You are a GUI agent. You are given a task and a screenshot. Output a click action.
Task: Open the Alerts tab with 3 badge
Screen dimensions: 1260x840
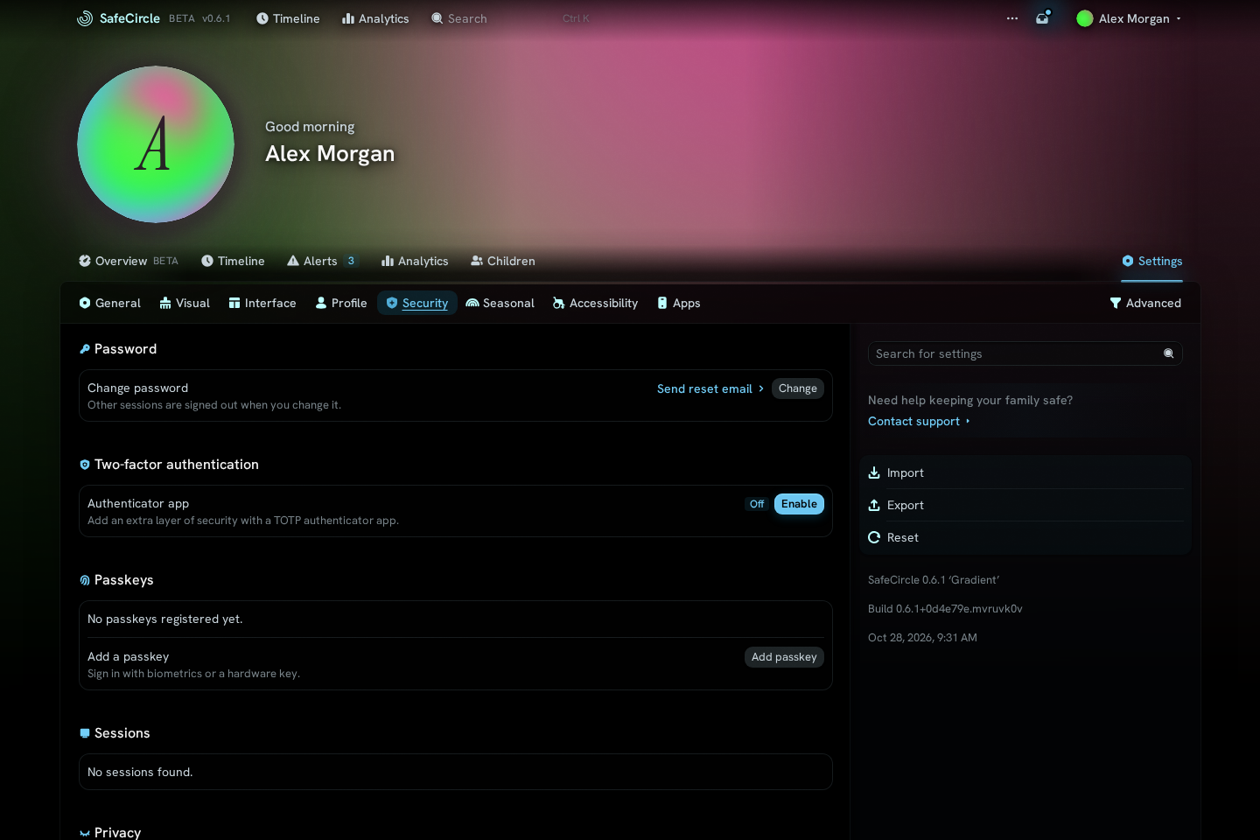(x=323, y=261)
